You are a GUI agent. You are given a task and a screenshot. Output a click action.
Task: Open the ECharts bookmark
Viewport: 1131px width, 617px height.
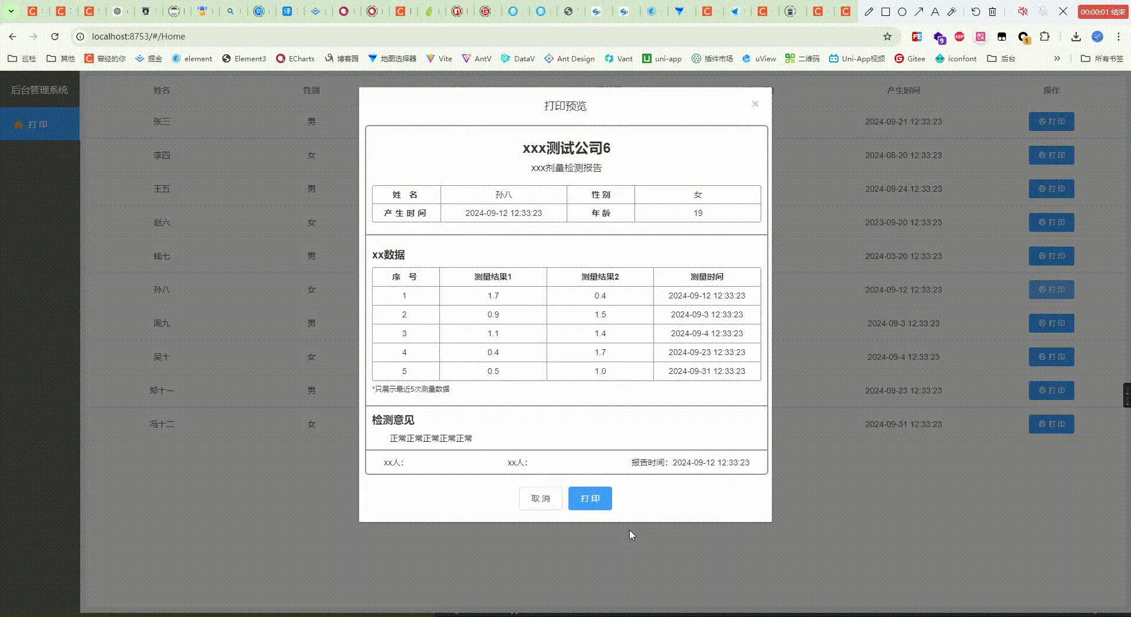[x=295, y=58]
